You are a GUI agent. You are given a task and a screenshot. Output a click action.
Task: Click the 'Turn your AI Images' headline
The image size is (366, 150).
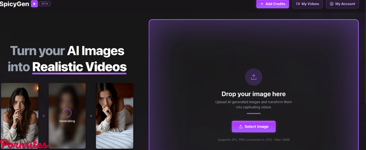pos(67,51)
